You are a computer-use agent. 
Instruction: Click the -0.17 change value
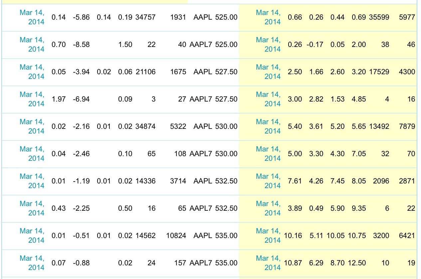[x=315, y=45]
